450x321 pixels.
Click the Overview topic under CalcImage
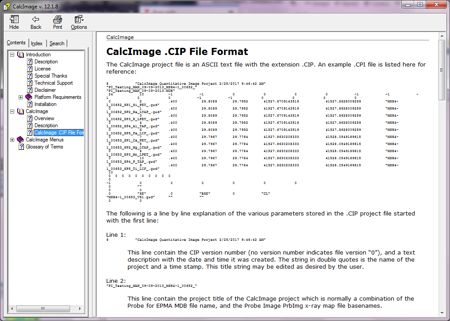[44, 118]
